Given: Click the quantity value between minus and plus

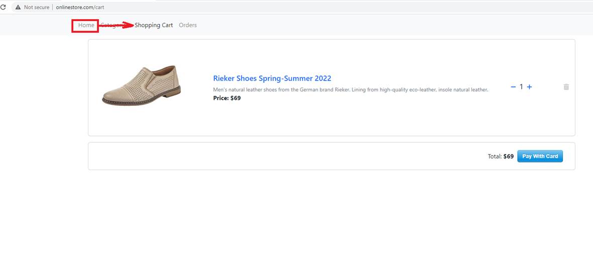Looking at the screenshot, I should pos(521,87).
